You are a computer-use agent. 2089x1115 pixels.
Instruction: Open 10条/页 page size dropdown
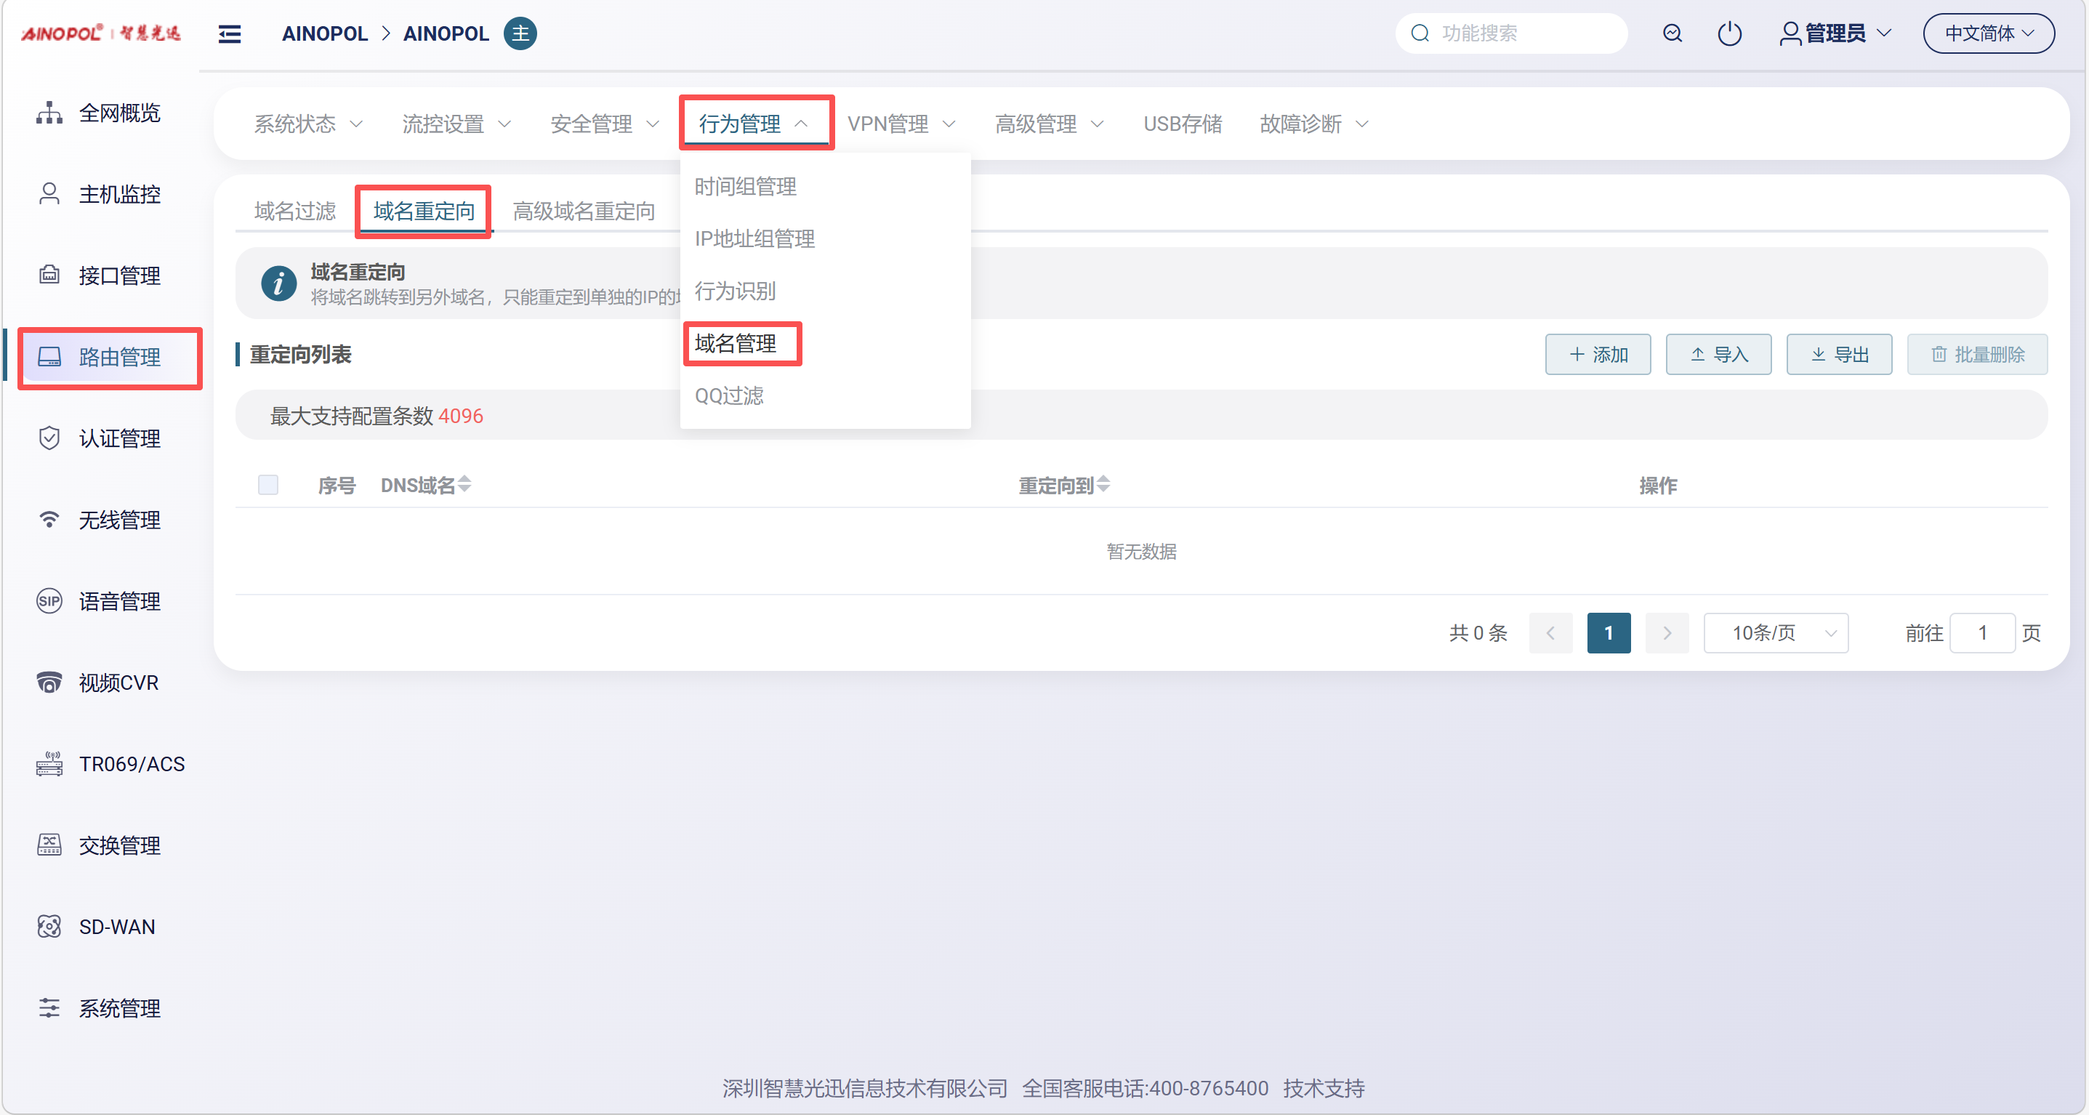(x=1775, y=633)
